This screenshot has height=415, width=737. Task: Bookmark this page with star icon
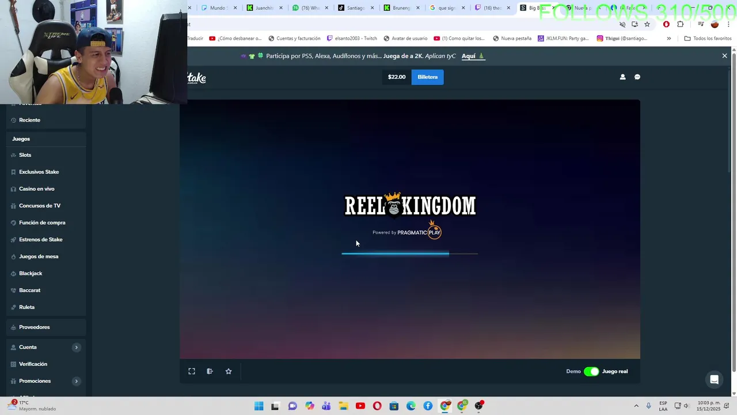pos(647,24)
